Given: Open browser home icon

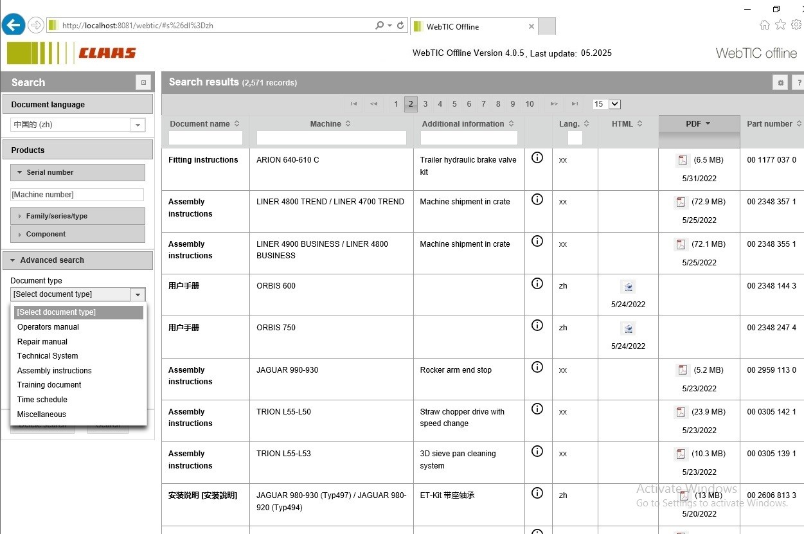Looking at the screenshot, I should pos(765,25).
